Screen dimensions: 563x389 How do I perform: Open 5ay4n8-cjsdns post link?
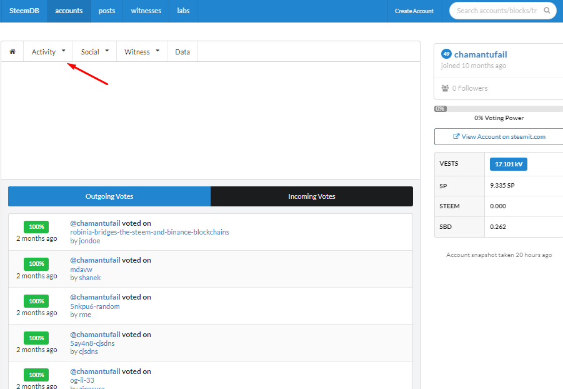click(92, 343)
